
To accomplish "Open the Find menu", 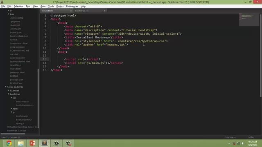I will tap(28, 7).
